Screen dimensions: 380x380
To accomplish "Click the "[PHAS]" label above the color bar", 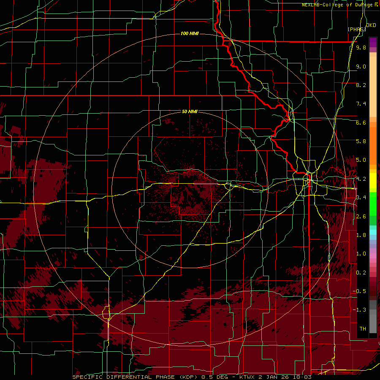I will (x=356, y=29).
